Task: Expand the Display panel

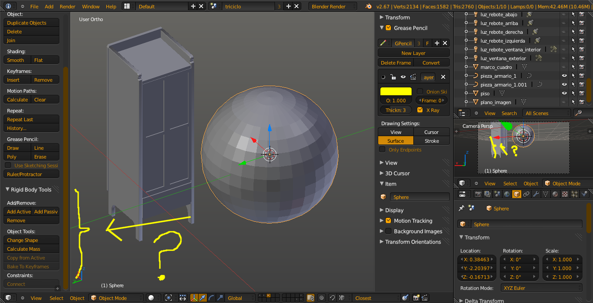Action: click(x=381, y=210)
